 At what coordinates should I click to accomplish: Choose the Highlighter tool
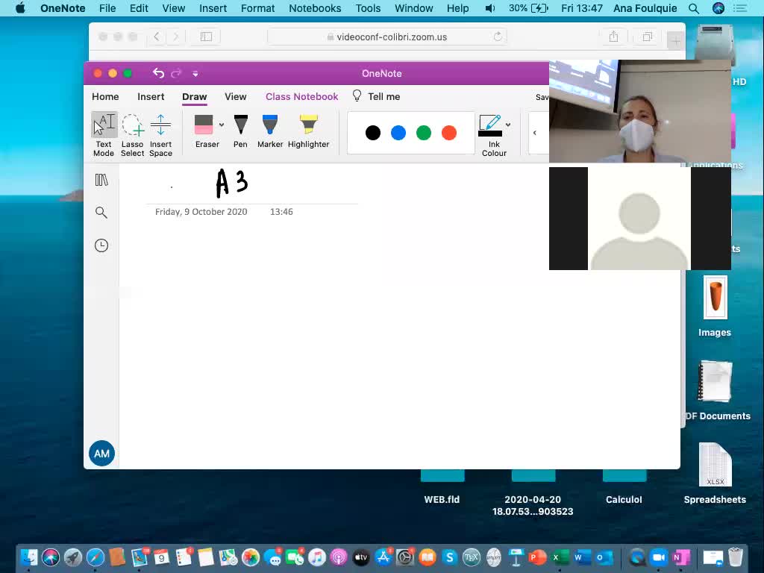point(308,131)
